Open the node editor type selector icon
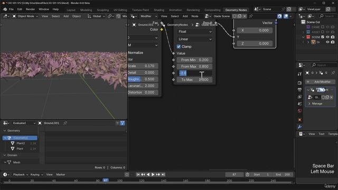 coord(134,16)
